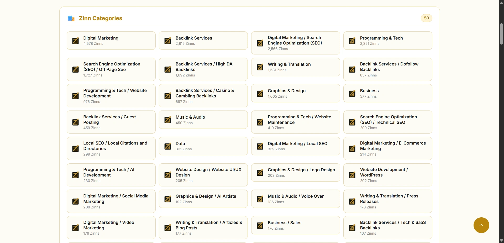The image size is (504, 243).
Task: Open Local Citations and Directories category
Action: (111, 148)
